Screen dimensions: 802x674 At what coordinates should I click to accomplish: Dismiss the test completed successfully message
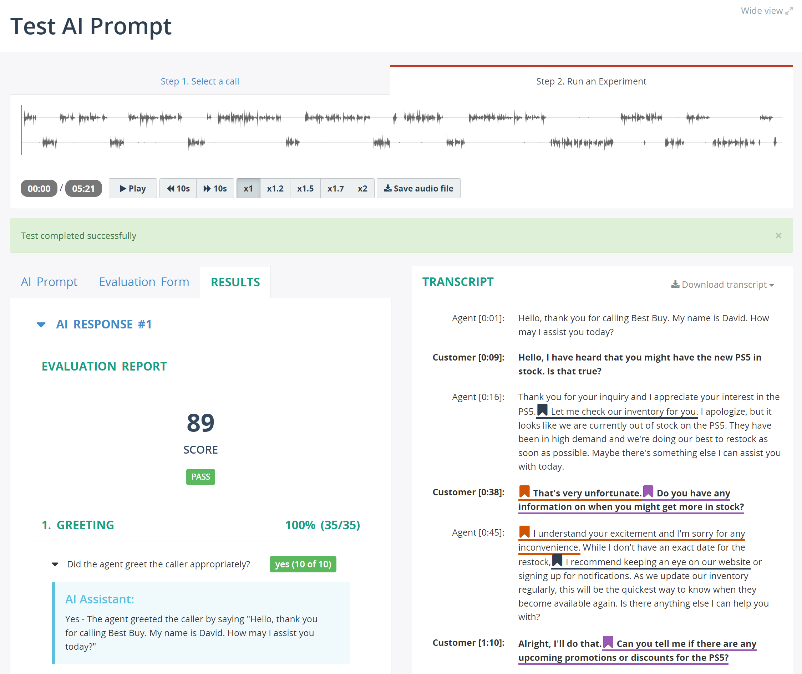[x=778, y=235]
